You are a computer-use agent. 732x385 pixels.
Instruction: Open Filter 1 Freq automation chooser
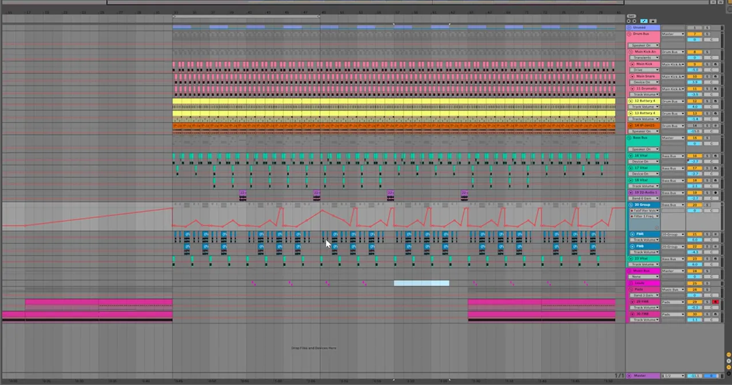coord(645,216)
